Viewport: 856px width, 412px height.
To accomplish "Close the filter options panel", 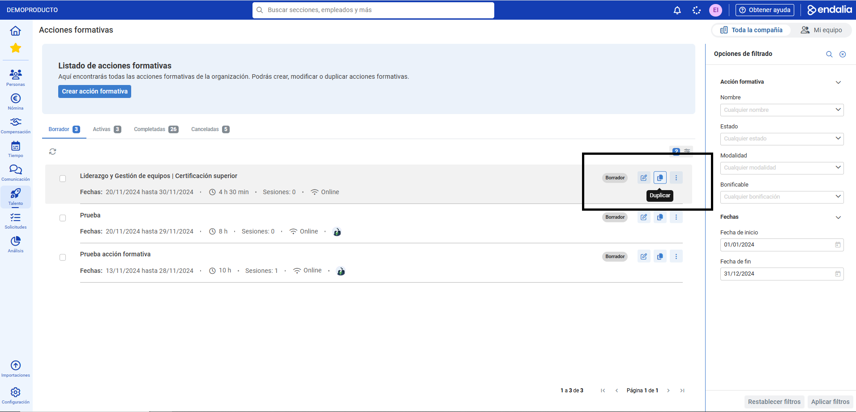I will coord(843,54).
